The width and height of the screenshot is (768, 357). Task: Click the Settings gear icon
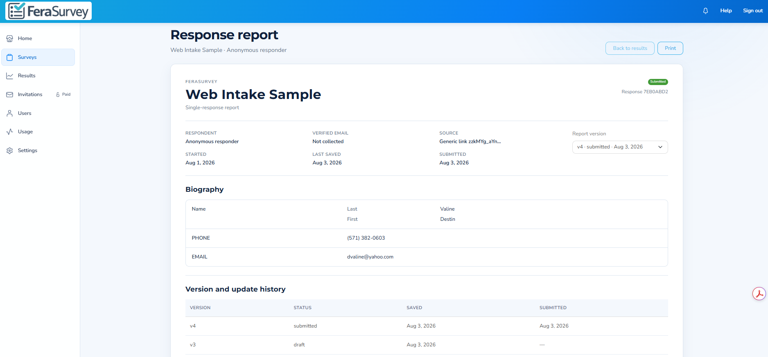(10, 150)
